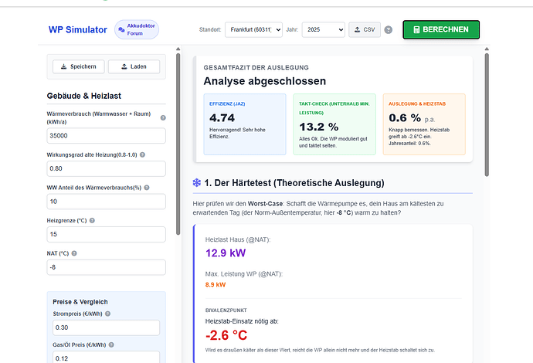Focus the Wärmeverbrauch input showing 35000

(106, 136)
